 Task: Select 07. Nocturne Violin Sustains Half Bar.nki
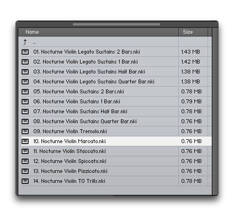pyautogui.click(x=80, y=112)
